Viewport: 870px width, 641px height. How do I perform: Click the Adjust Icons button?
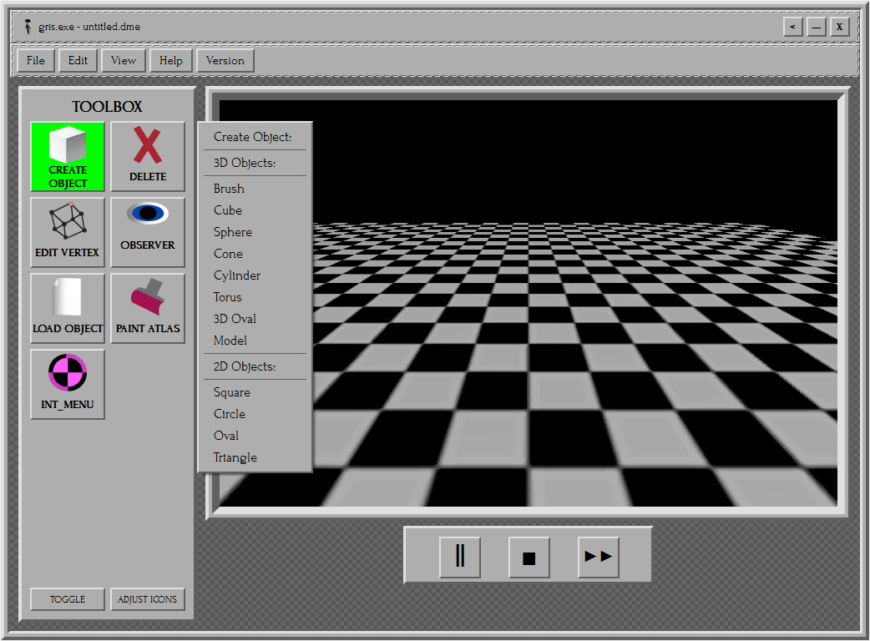[148, 599]
